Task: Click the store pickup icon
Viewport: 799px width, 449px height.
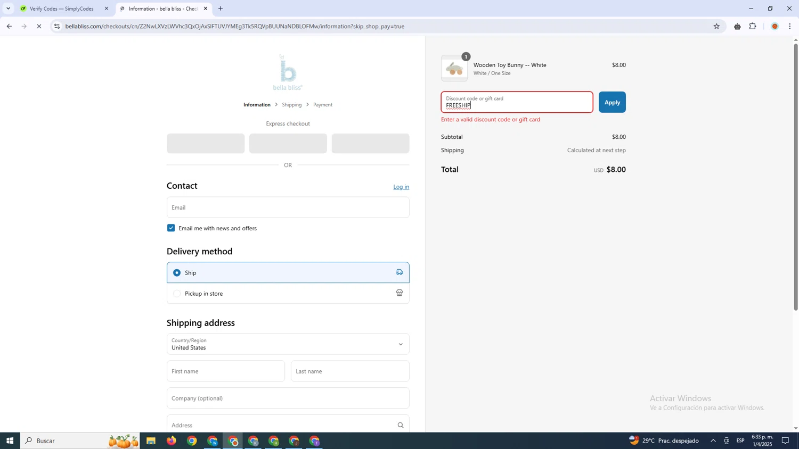Action: 399,293
